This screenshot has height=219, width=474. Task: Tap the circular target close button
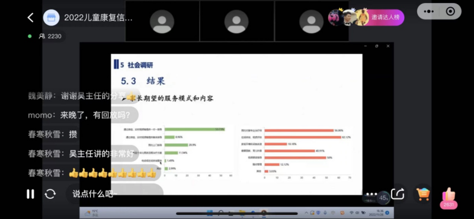click(450, 11)
